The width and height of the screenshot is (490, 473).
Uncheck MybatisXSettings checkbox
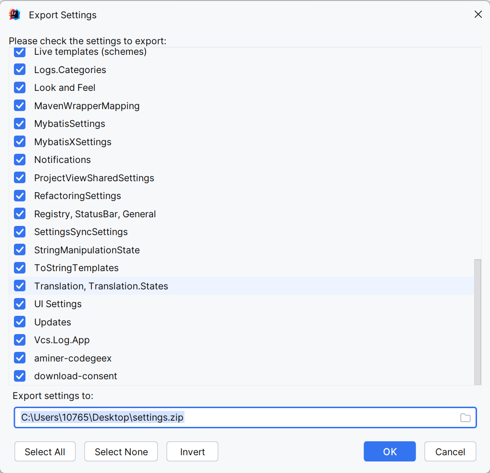click(x=20, y=142)
